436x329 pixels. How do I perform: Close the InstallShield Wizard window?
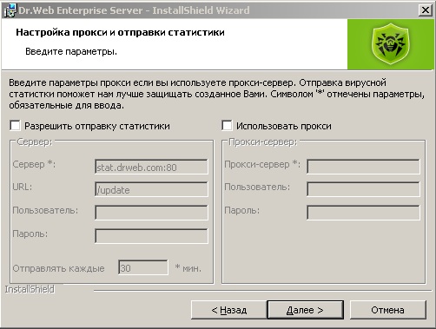point(426,10)
